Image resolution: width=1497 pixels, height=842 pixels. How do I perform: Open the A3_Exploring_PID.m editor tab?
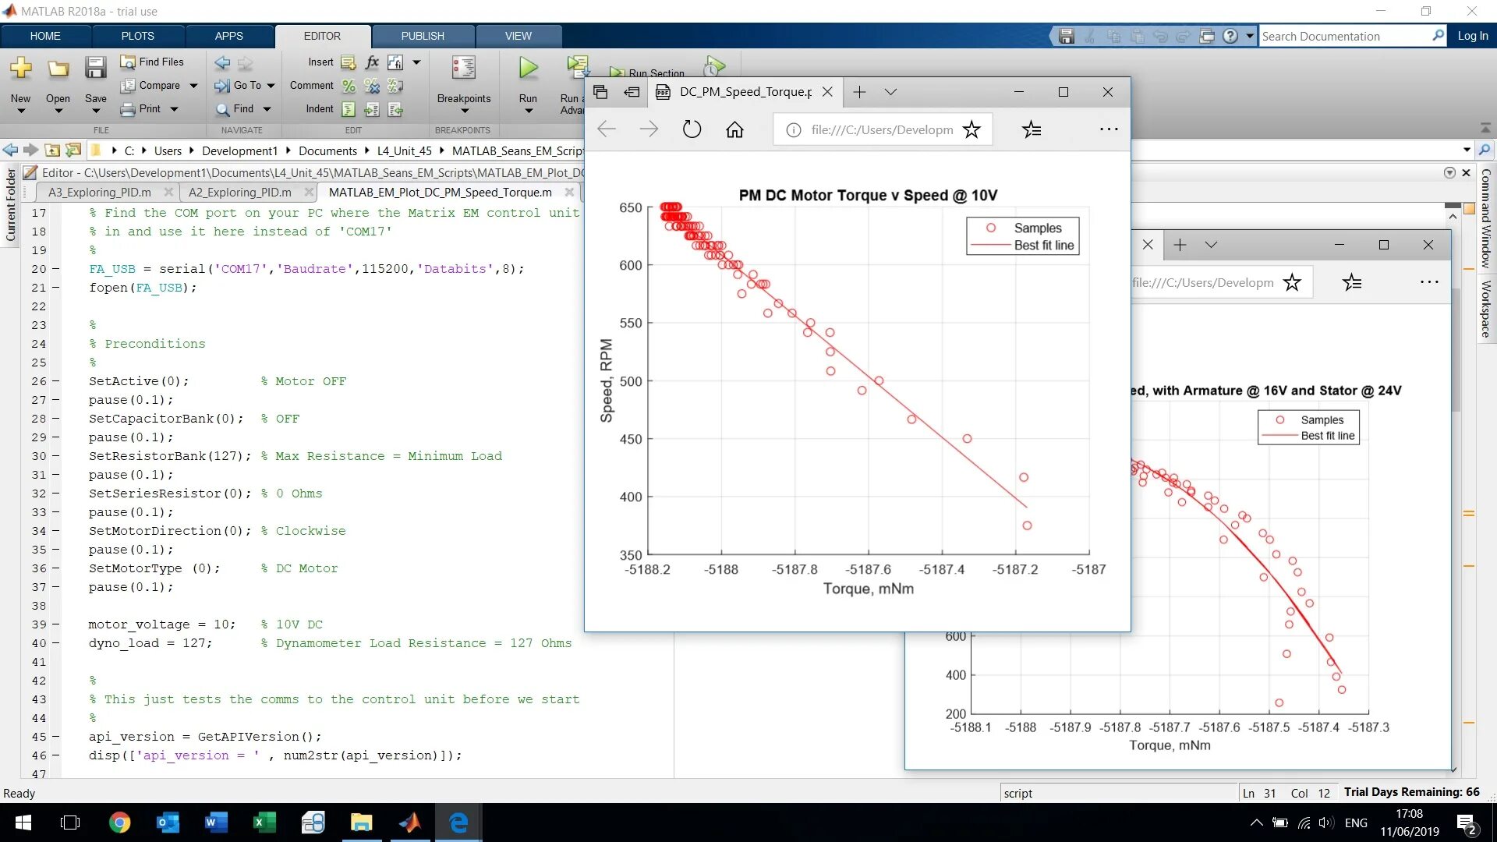tap(100, 192)
